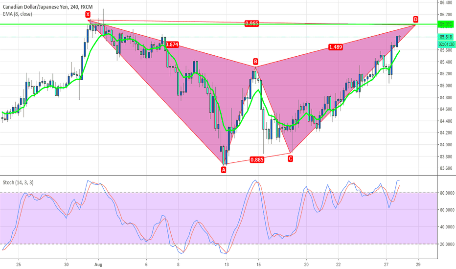The width and height of the screenshot is (456, 269).
Task: Click the 86.200 price axis label
Action: [446, 14]
